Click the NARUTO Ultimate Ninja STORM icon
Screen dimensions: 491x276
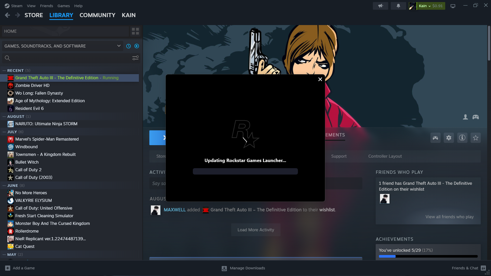coord(10,124)
